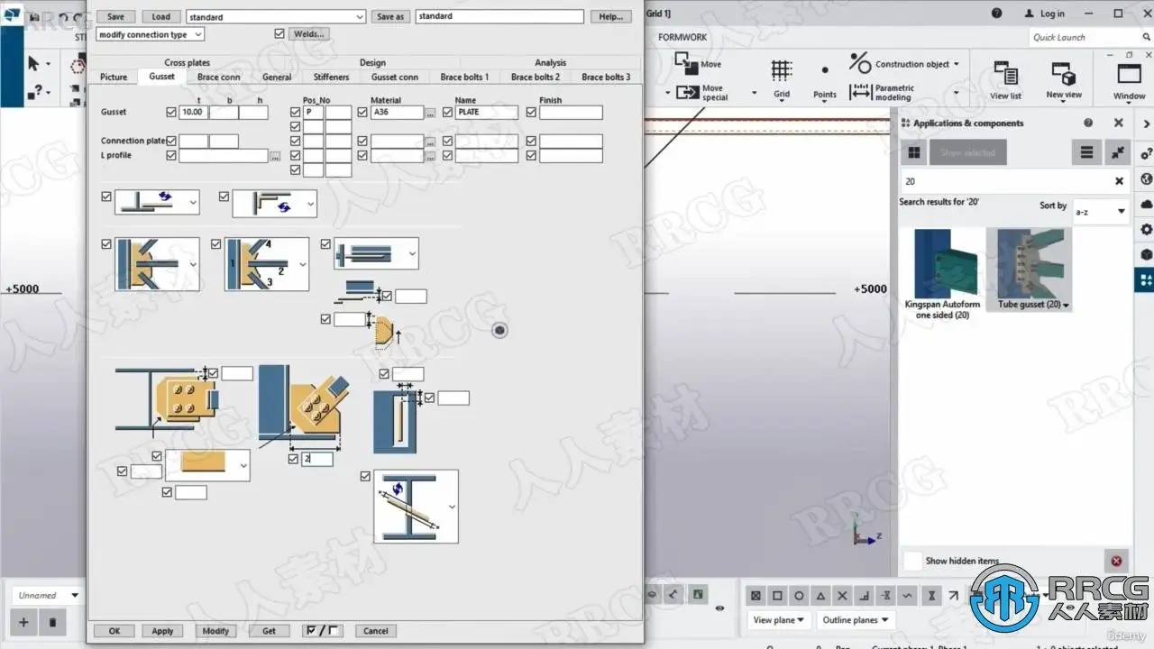Toggle the L profile checkbox
Viewport: 1154px width, 649px height.
point(171,156)
